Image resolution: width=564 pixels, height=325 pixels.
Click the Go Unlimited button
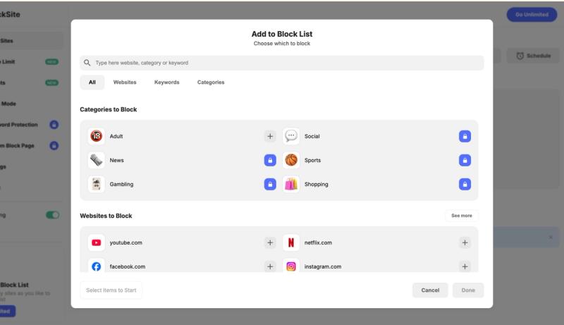pyautogui.click(x=532, y=15)
